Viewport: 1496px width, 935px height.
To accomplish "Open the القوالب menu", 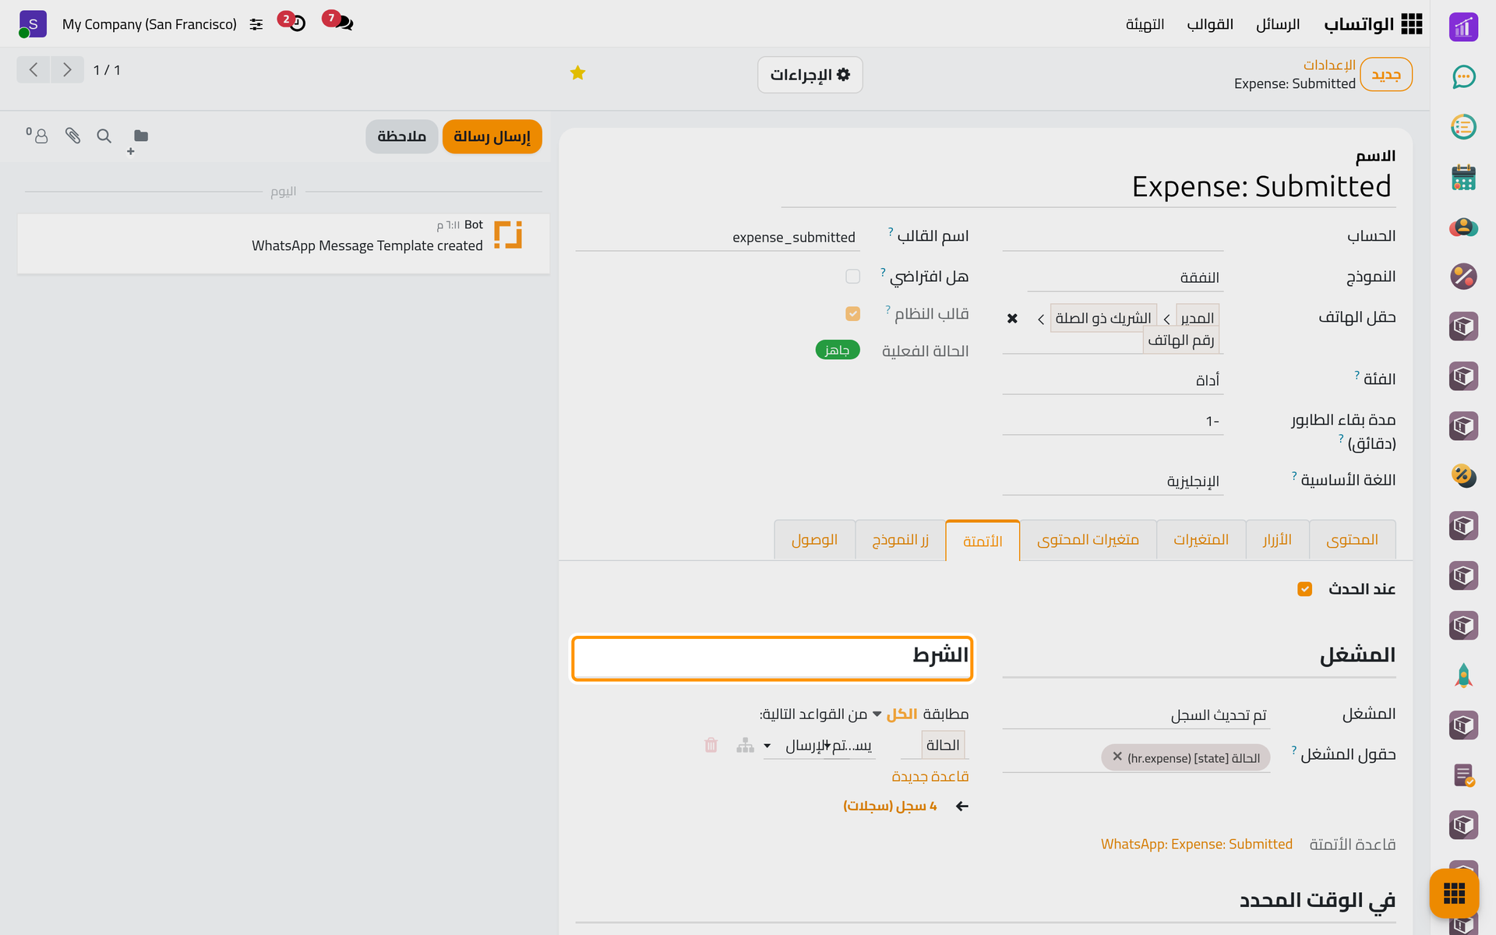I will [x=1210, y=24].
